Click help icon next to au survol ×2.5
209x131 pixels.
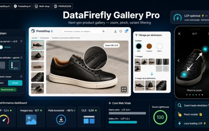point(21,41)
